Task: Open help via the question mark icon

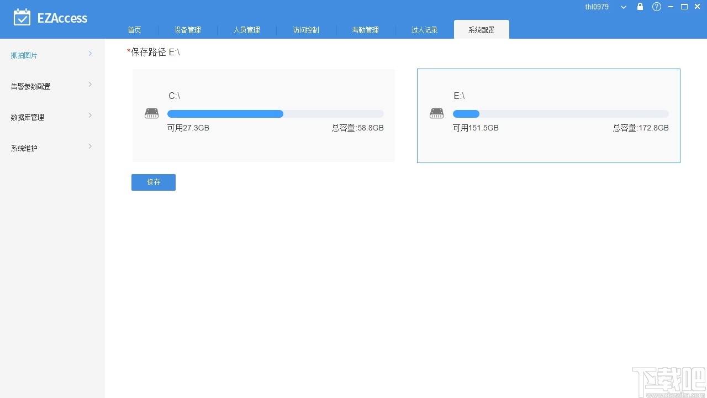Action: 656,7
